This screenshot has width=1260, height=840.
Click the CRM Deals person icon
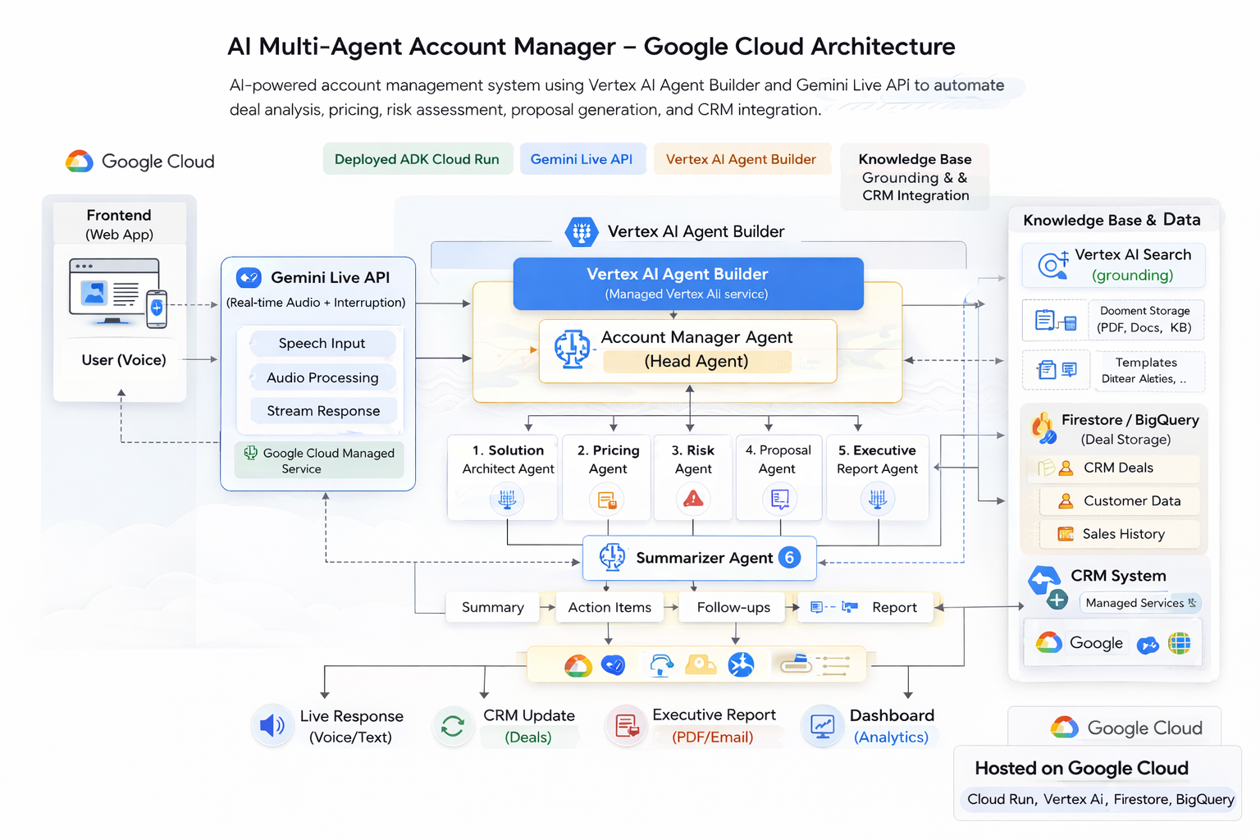click(1066, 468)
